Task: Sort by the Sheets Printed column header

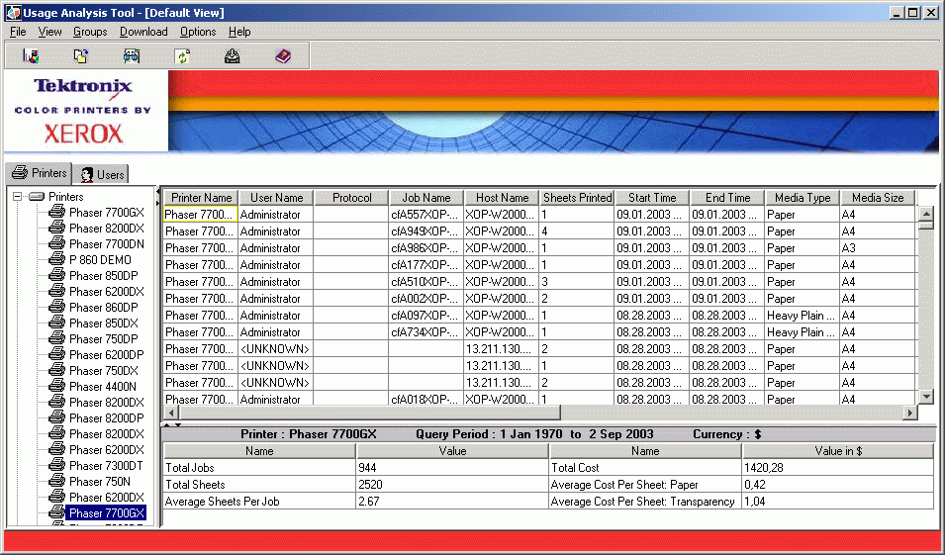Action: pos(577,198)
